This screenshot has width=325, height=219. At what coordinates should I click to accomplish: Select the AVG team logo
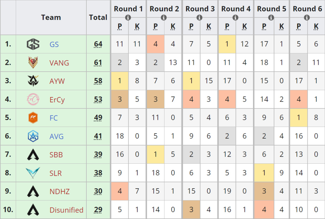tap(33, 136)
